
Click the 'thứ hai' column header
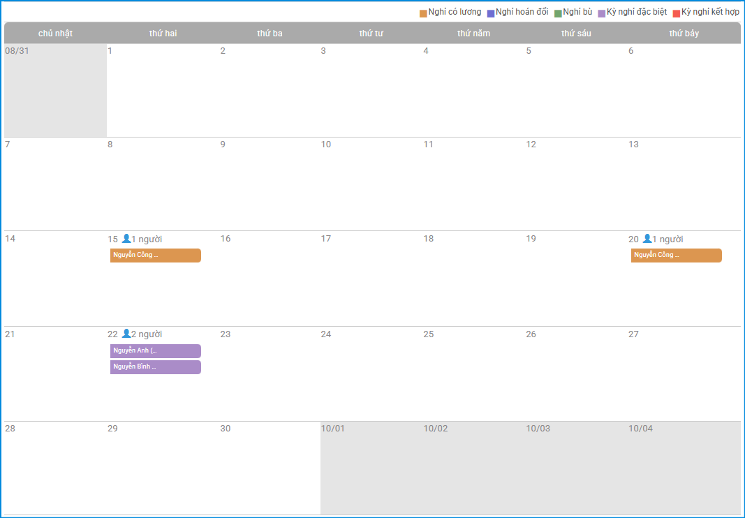tap(163, 34)
